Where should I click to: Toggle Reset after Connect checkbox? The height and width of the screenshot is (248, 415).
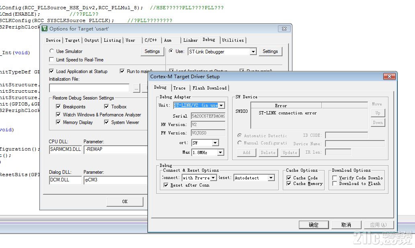166,185
